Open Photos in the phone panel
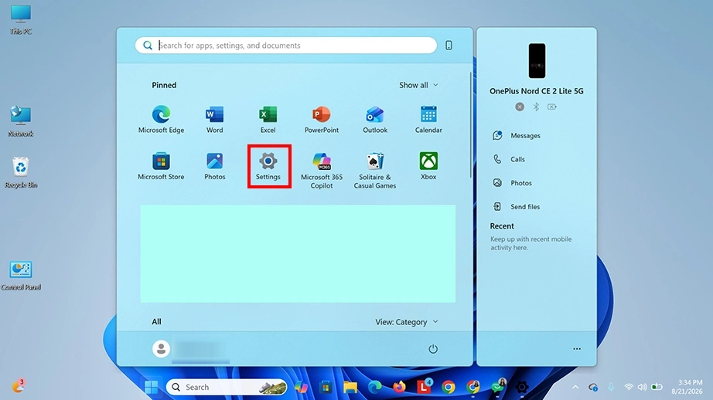The width and height of the screenshot is (713, 400). pyautogui.click(x=513, y=183)
